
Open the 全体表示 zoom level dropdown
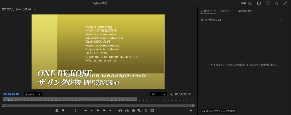[33, 94]
